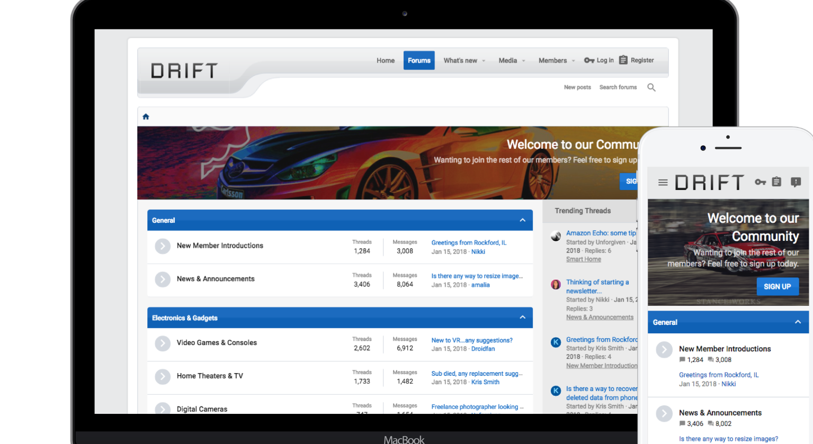
Task: Open the Video Games & Consoles forum
Action: pyautogui.click(x=217, y=343)
